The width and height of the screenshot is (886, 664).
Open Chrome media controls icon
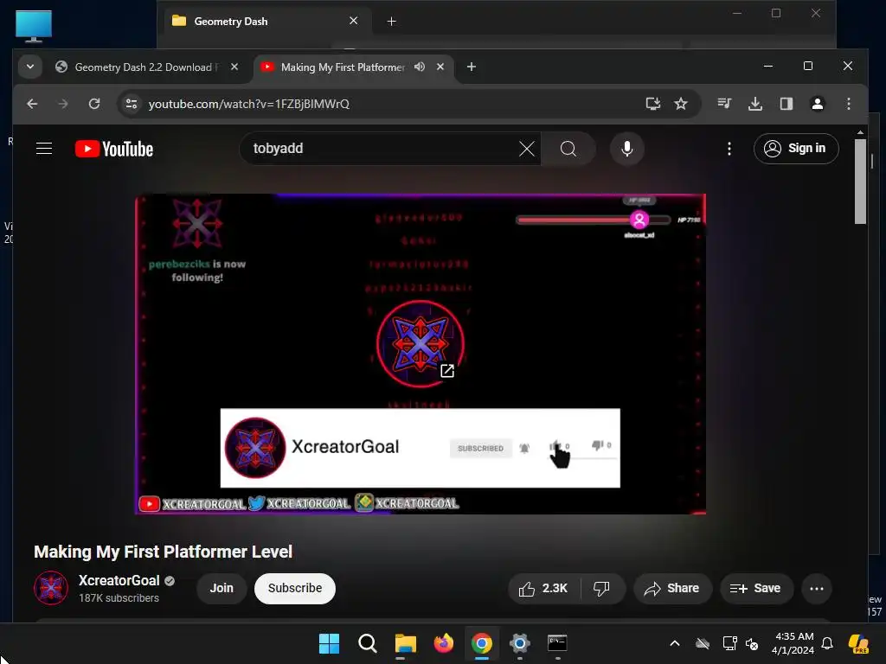724,104
